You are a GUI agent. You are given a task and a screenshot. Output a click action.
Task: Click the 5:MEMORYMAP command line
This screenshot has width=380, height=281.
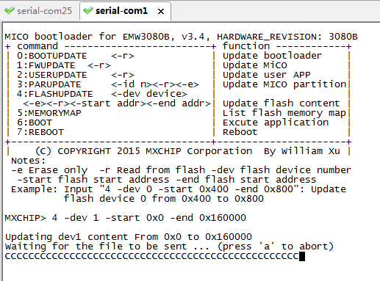[49, 113]
